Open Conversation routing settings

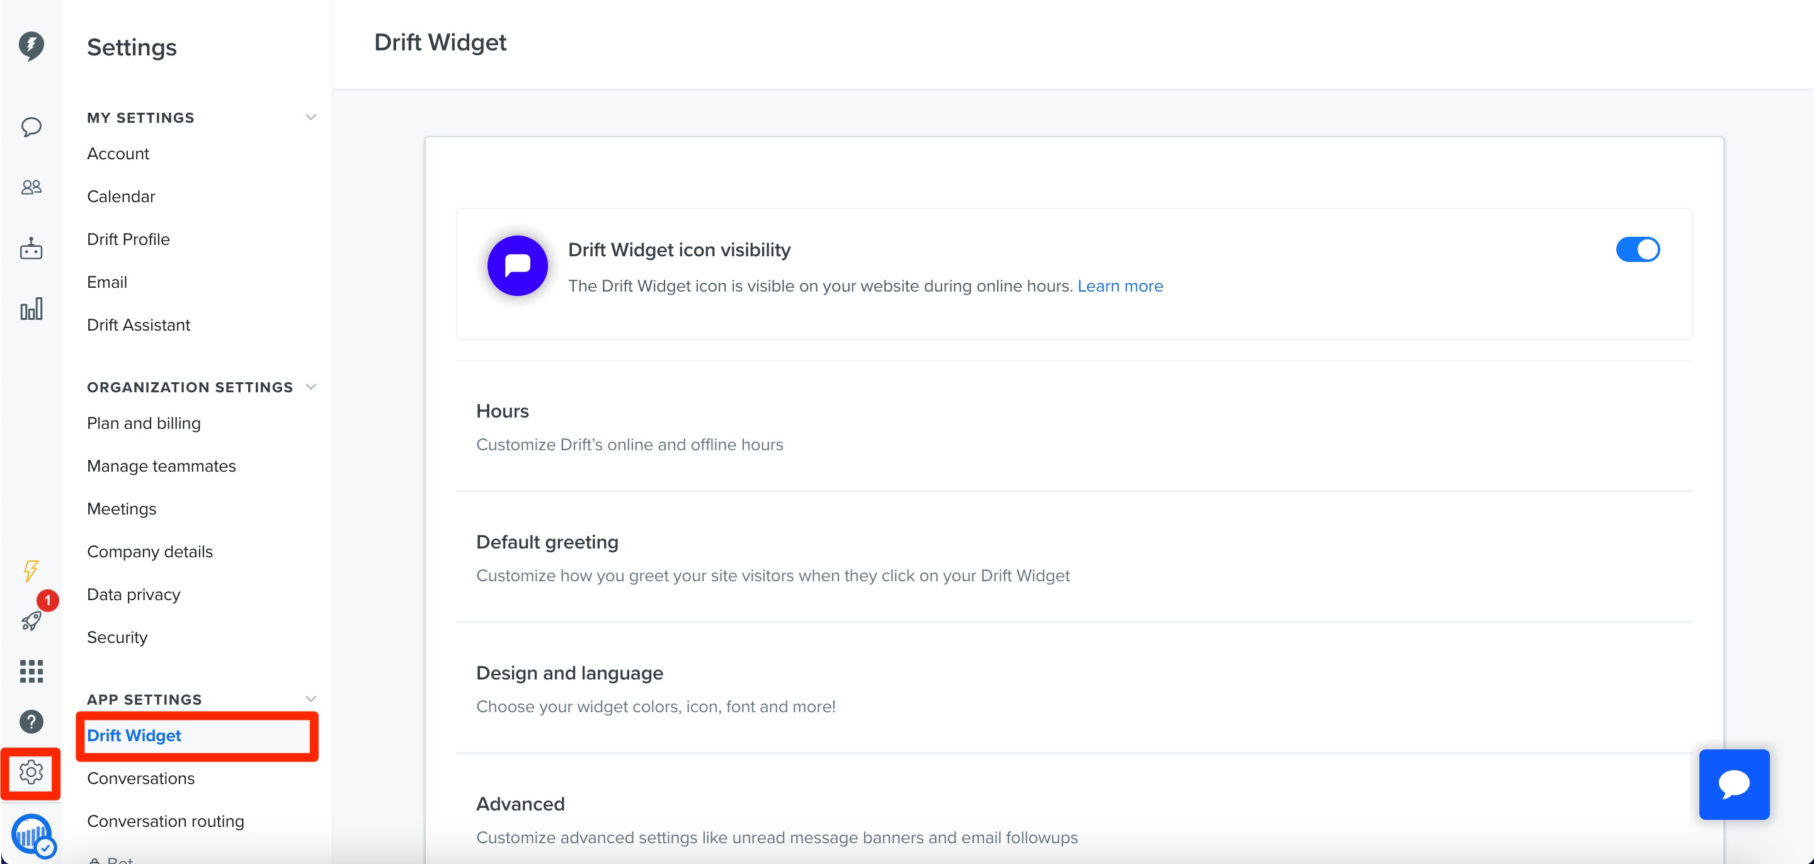166,822
